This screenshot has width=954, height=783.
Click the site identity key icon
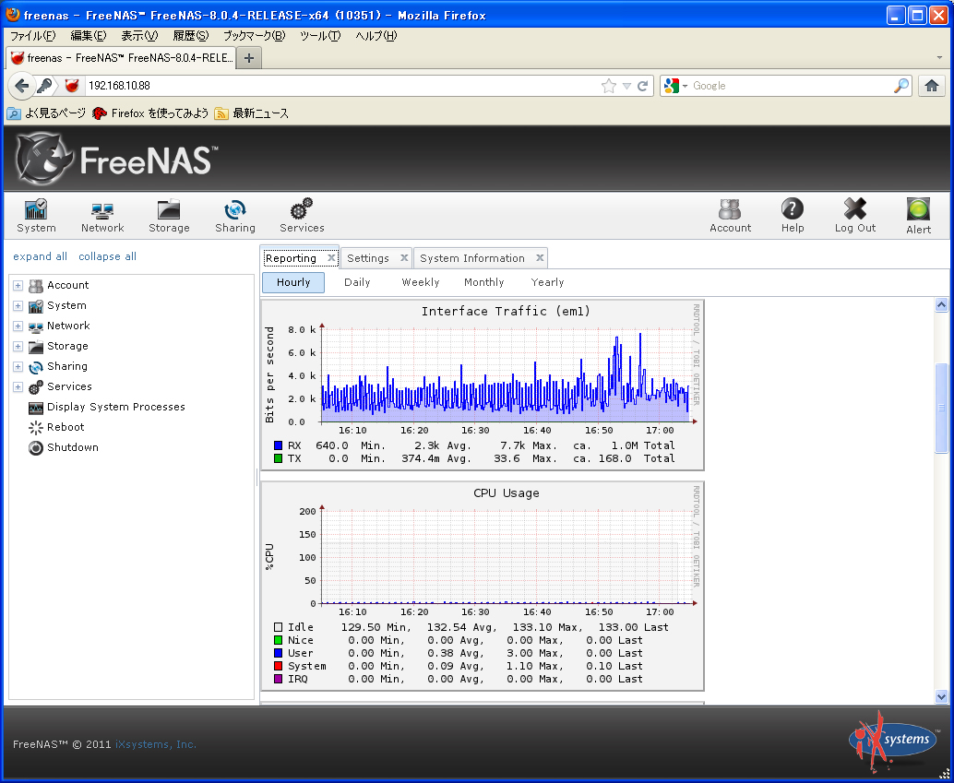pos(44,86)
